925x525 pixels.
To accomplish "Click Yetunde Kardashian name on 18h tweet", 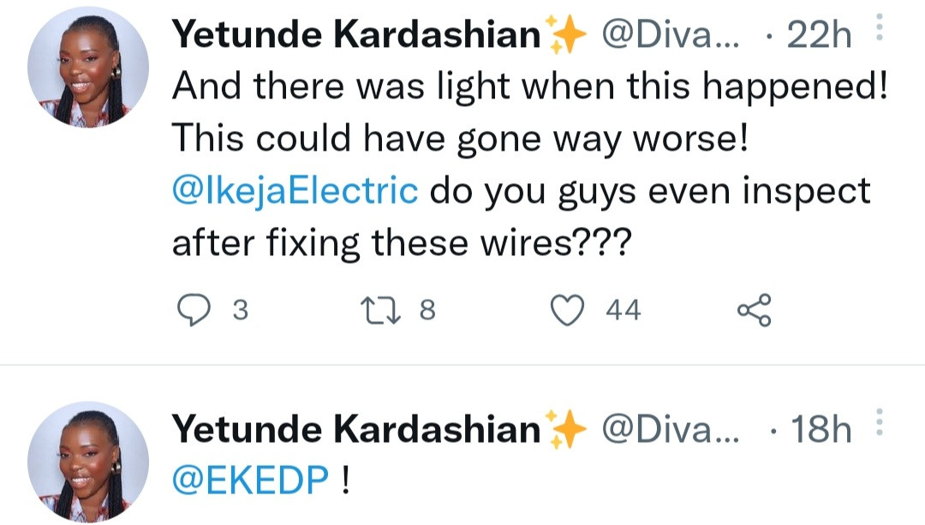I will pos(356,429).
